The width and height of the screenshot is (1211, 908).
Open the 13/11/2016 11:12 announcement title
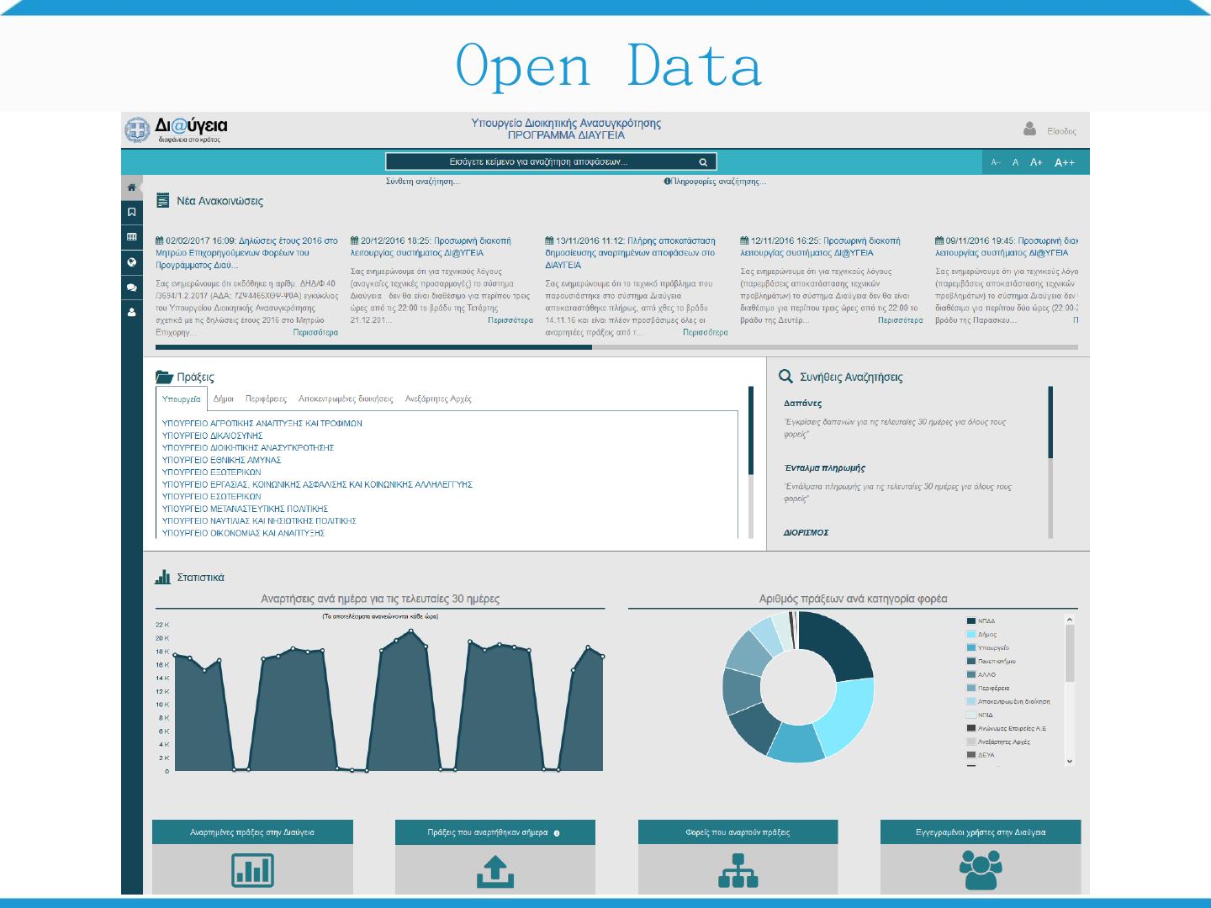point(631,253)
